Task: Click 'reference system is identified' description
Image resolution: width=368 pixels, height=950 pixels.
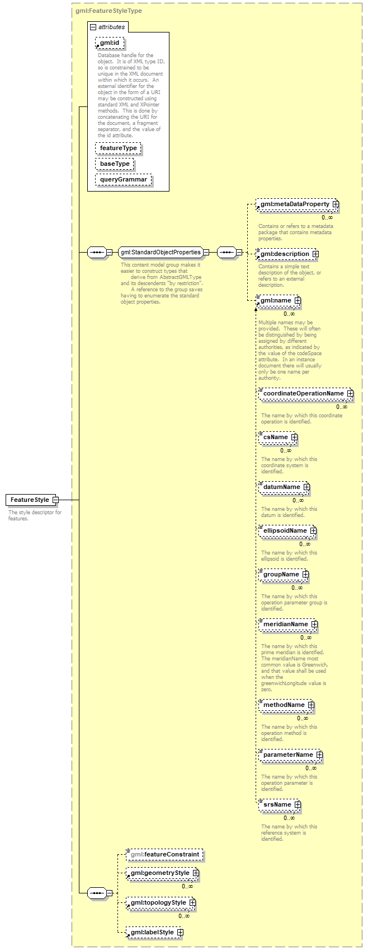Action: (x=289, y=833)
